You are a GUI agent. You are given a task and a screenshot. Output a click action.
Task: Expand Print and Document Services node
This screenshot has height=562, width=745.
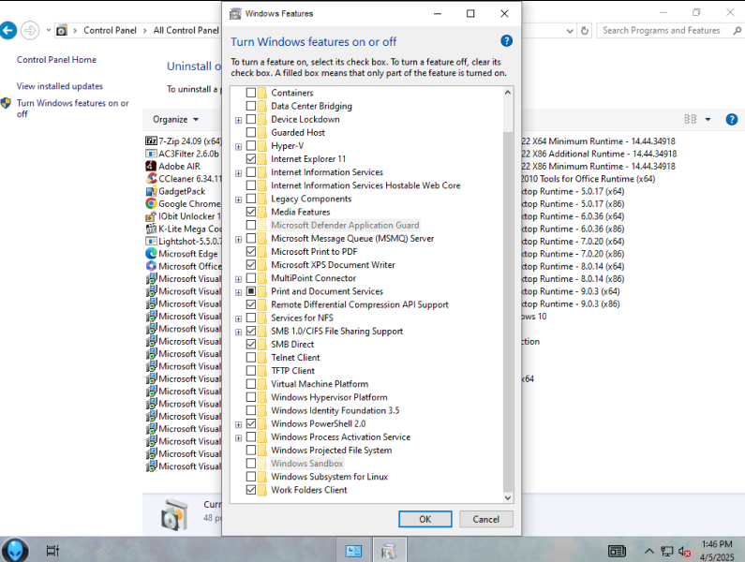pyautogui.click(x=239, y=292)
